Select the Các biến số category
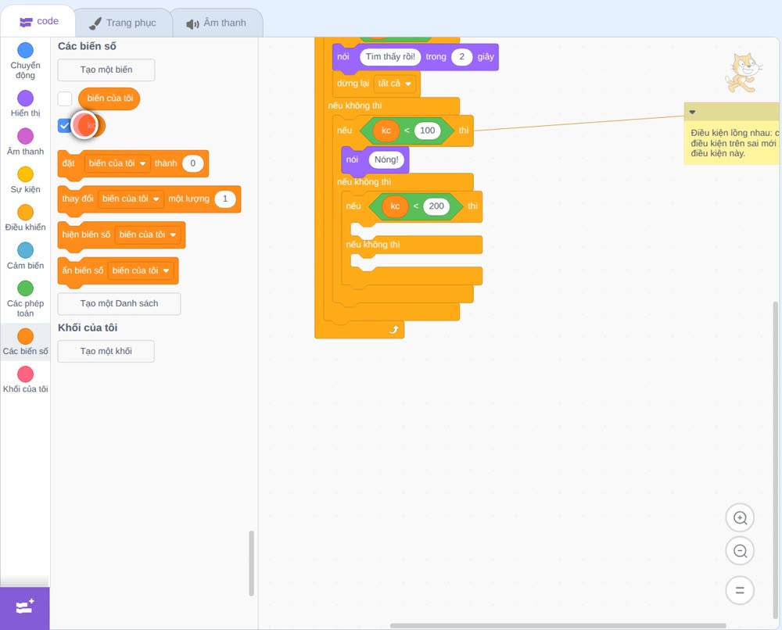This screenshot has width=782, height=630. (x=25, y=342)
